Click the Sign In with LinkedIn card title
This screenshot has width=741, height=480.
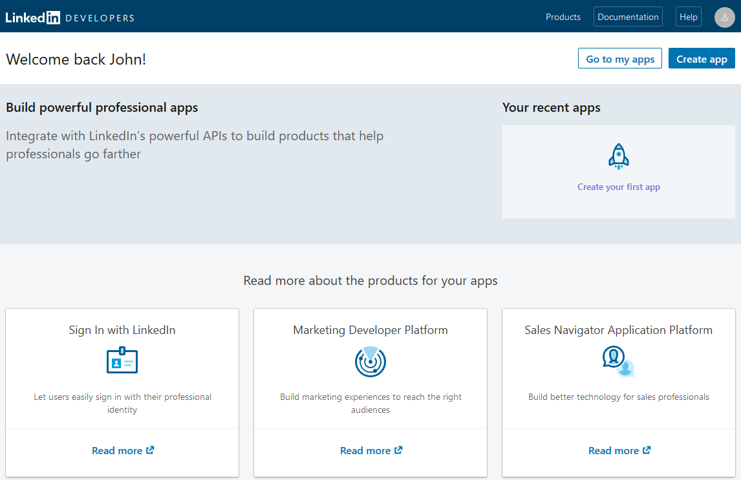[x=122, y=330]
